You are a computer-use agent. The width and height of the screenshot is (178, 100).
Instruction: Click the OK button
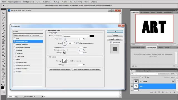point(115,31)
